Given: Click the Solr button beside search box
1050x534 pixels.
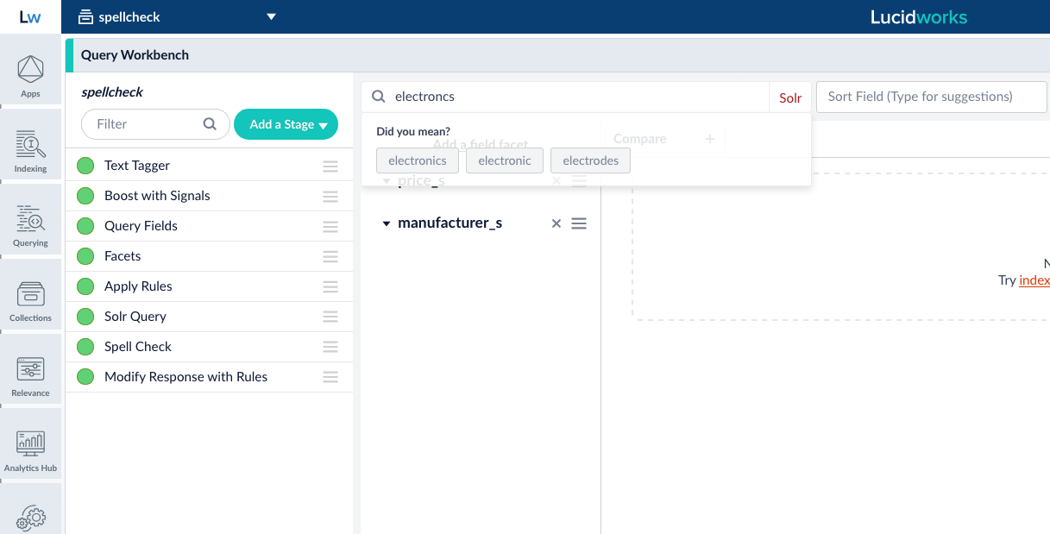Looking at the screenshot, I should [790, 97].
